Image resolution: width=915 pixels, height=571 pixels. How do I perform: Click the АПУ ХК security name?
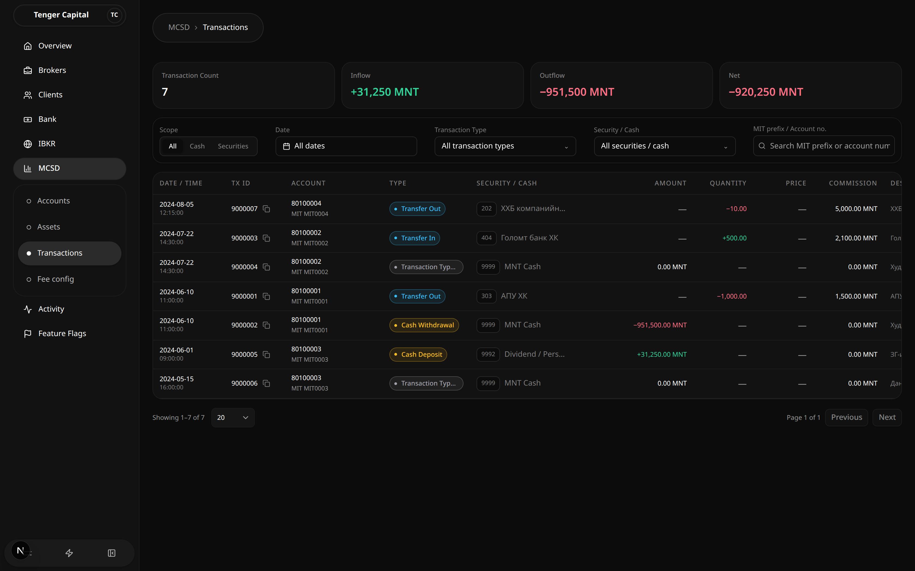(x=514, y=296)
